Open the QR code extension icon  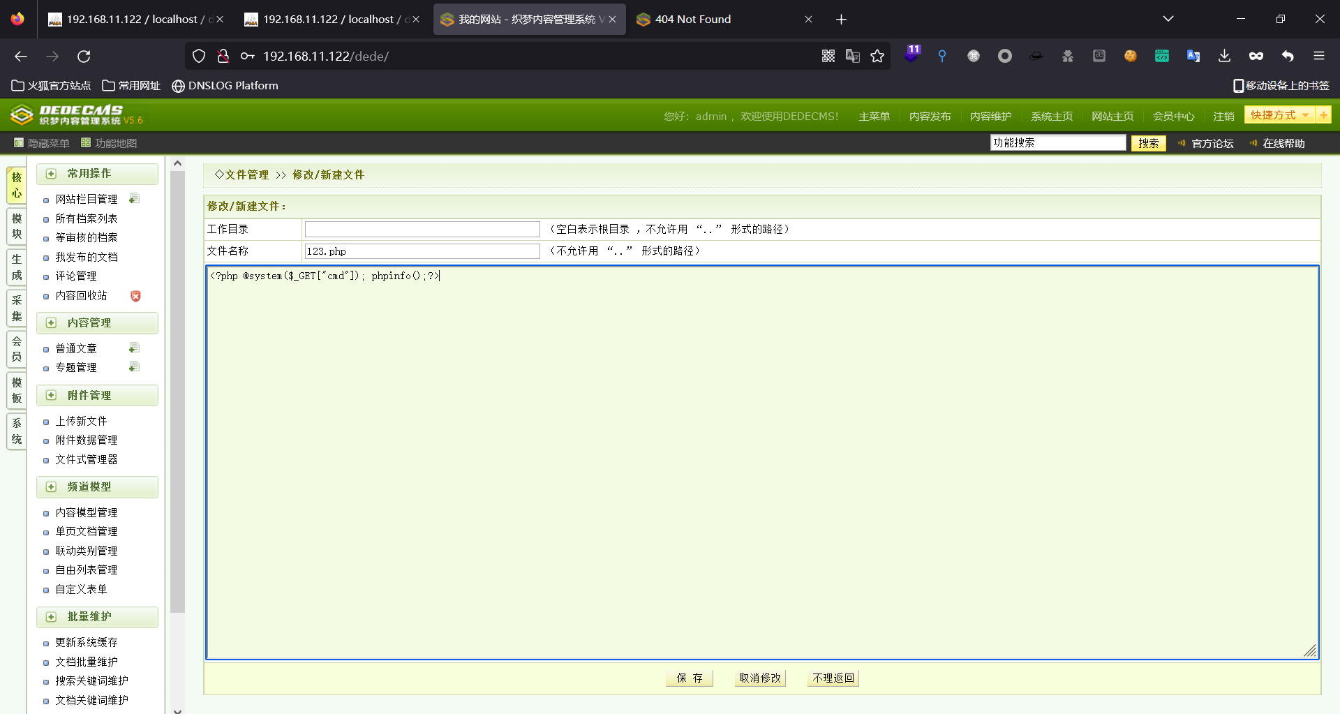click(x=828, y=57)
